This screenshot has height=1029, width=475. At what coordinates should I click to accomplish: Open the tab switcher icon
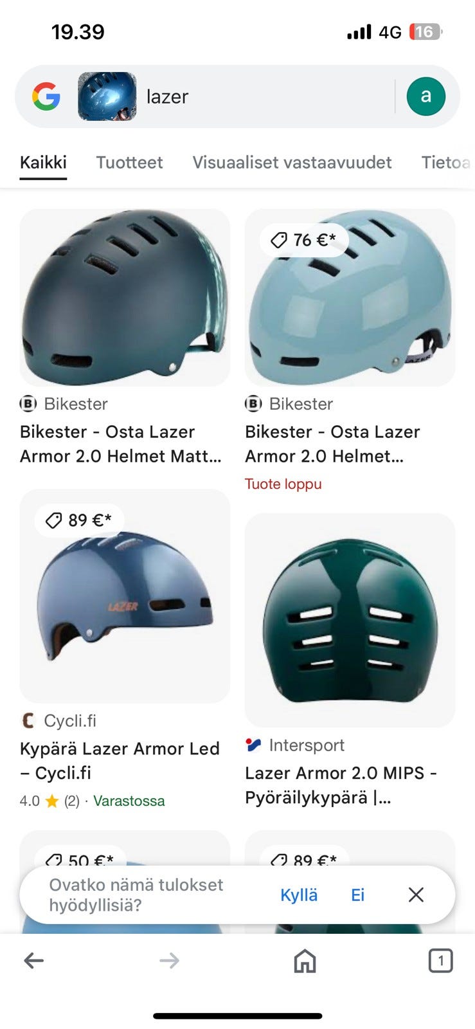tap(440, 961)
